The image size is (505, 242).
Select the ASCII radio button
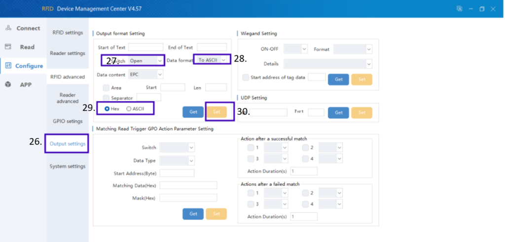[x=129, y=109]
